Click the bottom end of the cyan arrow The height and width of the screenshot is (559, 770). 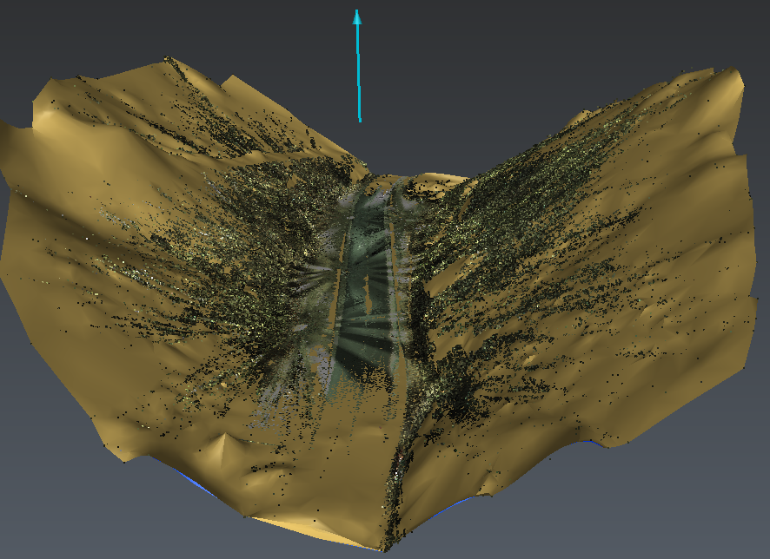[360, 119]
